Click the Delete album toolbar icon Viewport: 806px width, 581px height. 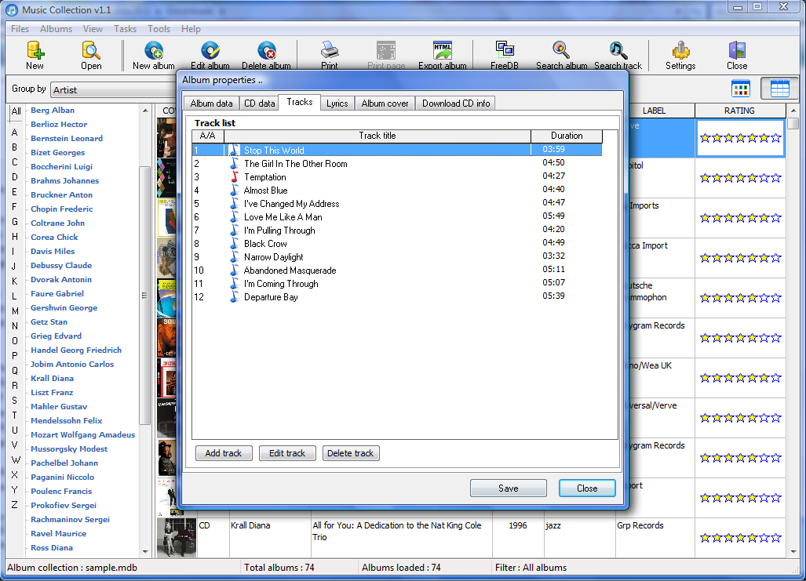click(266, 50)
